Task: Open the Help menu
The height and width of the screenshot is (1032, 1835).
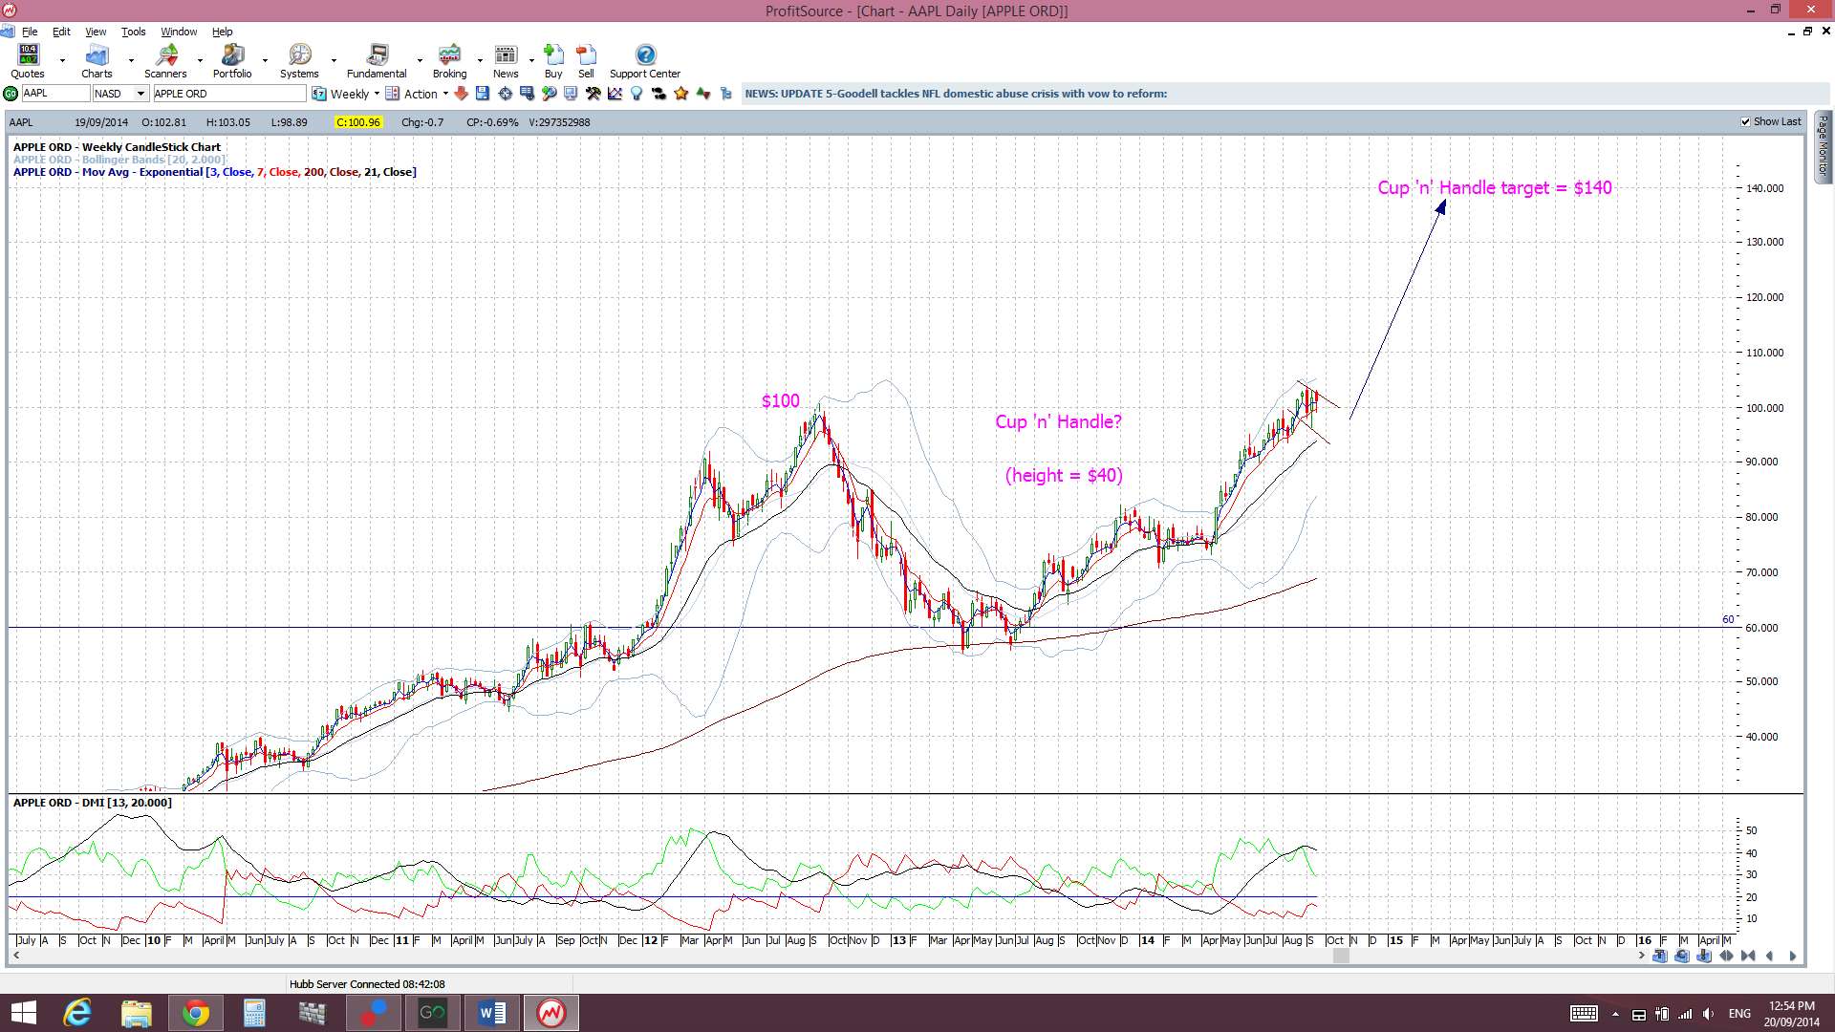Action: [x=222, y=32]
